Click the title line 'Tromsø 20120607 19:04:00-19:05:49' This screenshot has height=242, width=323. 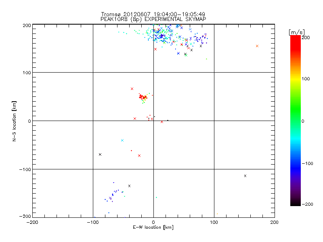[x=153, y=14]
